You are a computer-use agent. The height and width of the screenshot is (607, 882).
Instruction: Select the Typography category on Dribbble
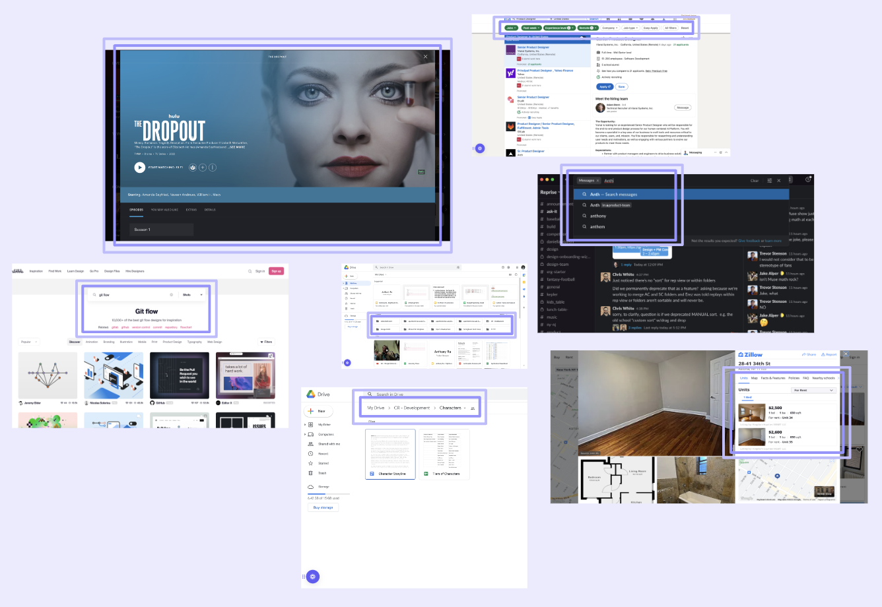pos(195,342)
